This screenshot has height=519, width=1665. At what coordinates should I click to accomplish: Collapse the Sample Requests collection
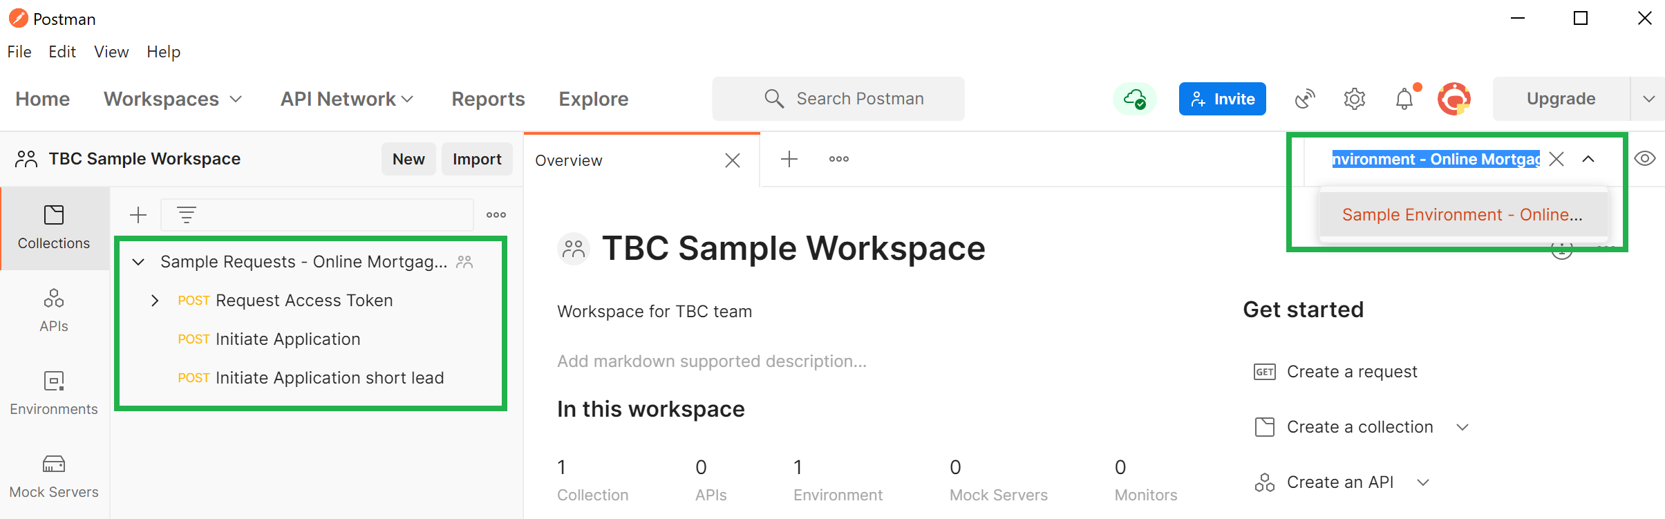[138, 262]
